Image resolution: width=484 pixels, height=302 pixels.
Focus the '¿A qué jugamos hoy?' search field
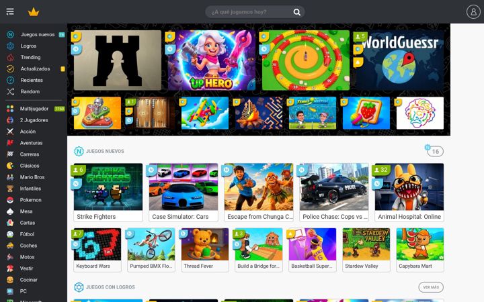click(x=255, y=11)
